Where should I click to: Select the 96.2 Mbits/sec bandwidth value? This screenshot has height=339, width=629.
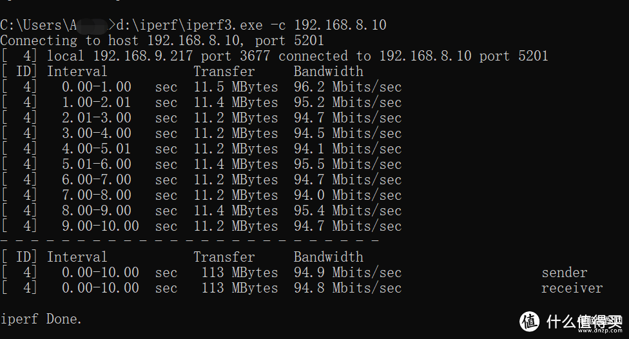point(347,87)
